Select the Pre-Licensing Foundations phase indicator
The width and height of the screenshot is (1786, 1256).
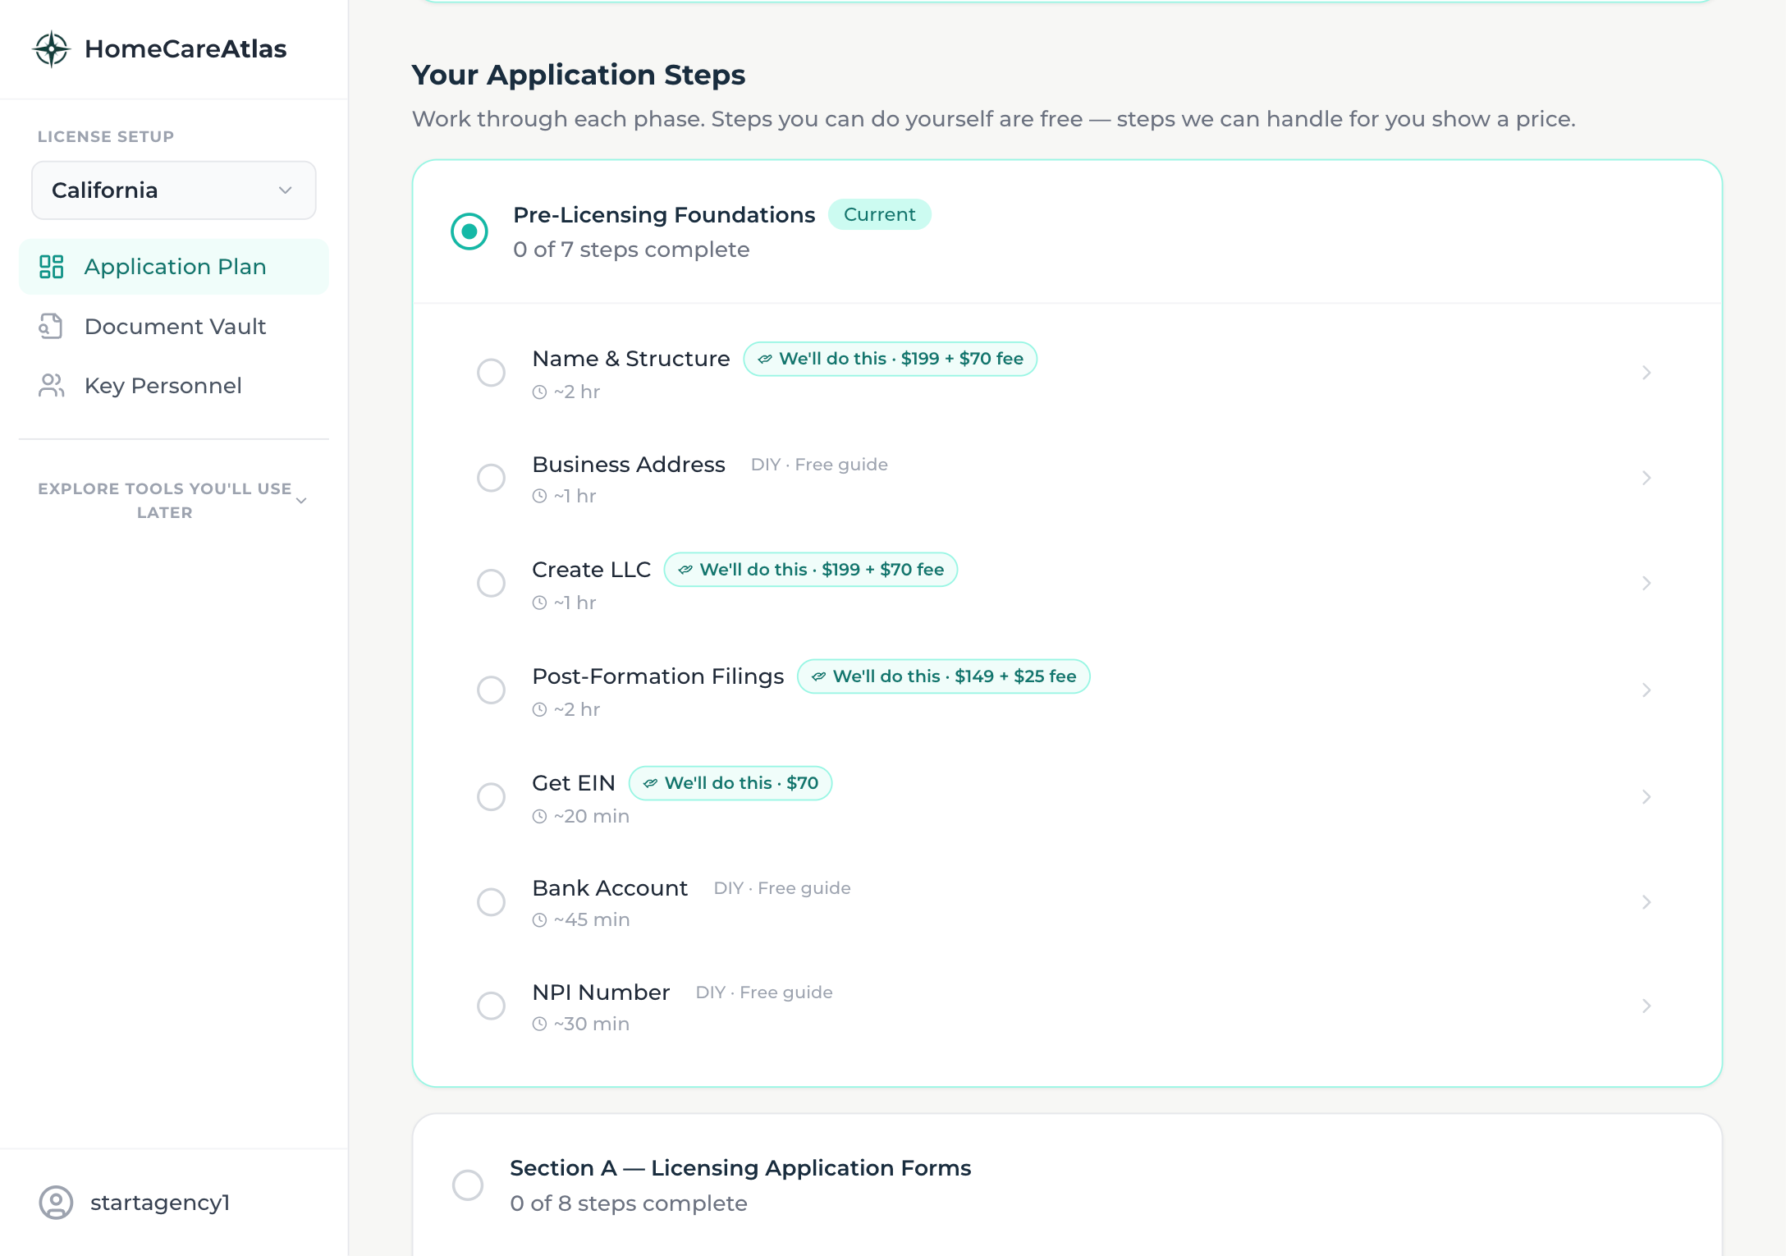469,231
